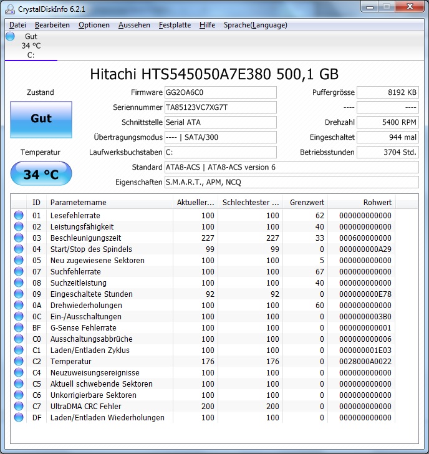
Task: Click the status orb for Ausschaltungsabbrüche
Action: pos(19,339)
